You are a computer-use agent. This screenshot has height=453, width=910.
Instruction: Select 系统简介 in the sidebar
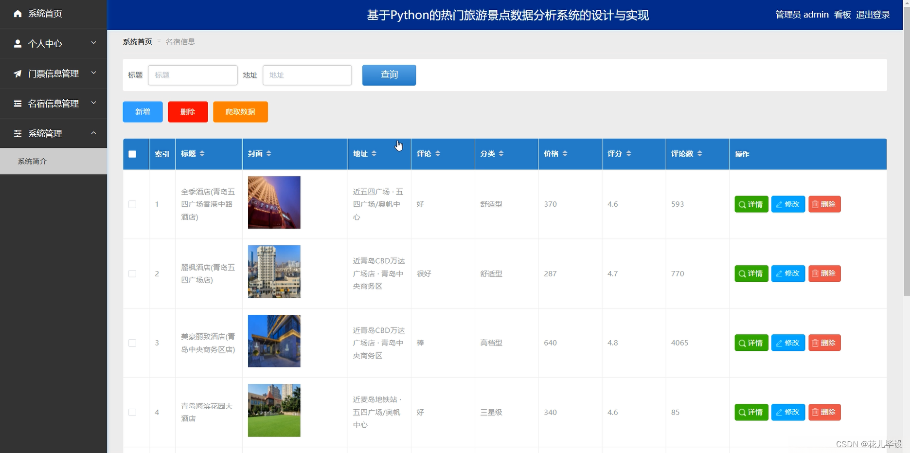point(32,161)
